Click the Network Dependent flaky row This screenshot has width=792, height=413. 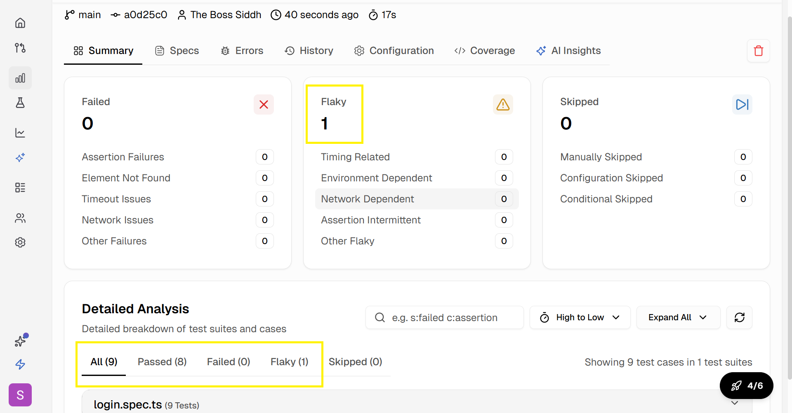[x=417, y=199]
